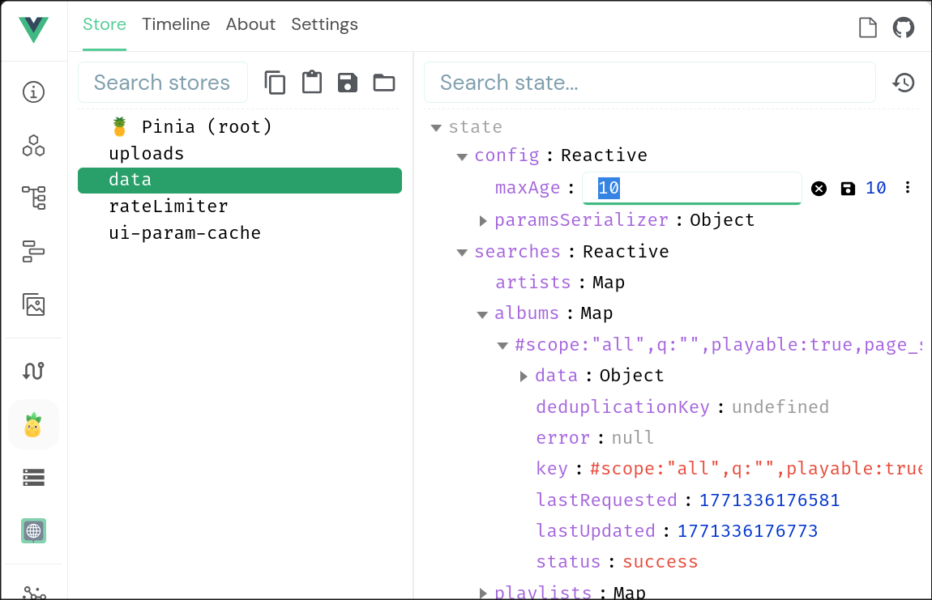Viewport: 932px width, 600px height.
Task: Copy store state with the copy icon
Action: tap(275, 83)
